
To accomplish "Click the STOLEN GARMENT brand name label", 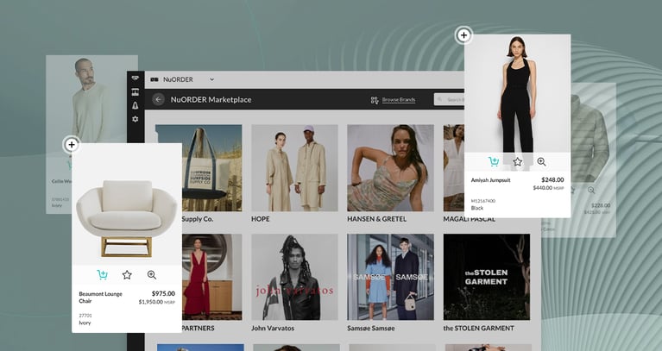I will (x=479, y=328).
